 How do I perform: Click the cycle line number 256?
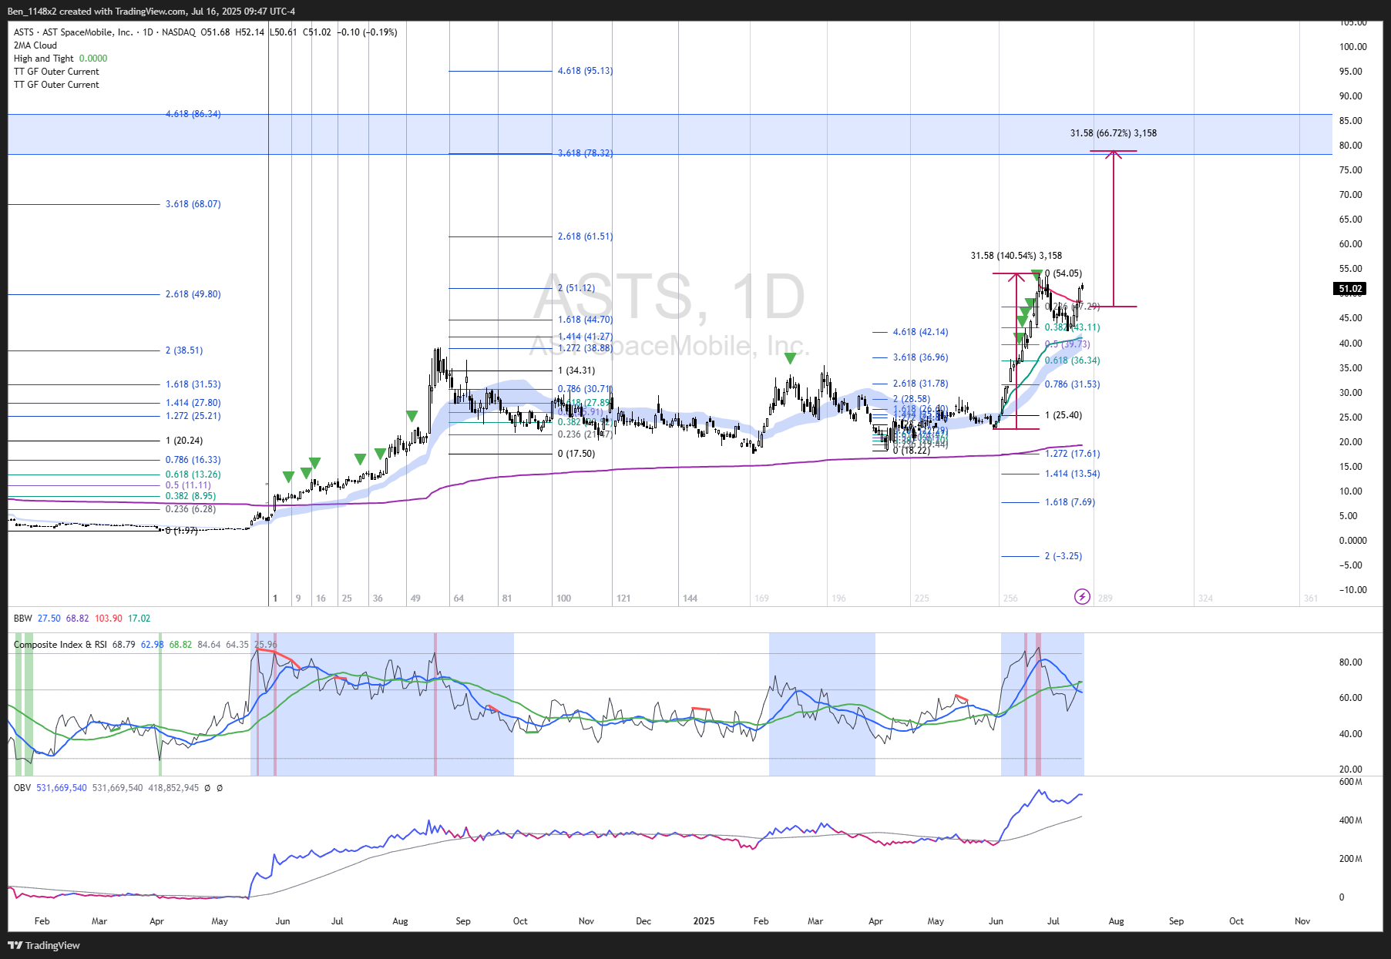pos(1010,599)
